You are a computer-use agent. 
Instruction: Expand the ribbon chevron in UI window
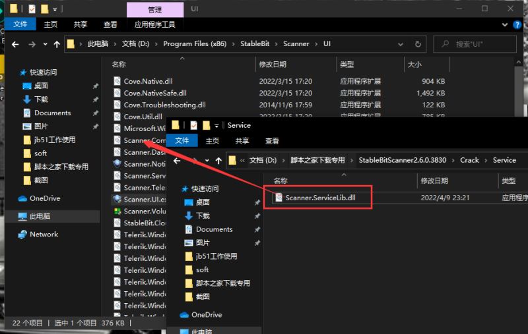[x=504, y=24]
